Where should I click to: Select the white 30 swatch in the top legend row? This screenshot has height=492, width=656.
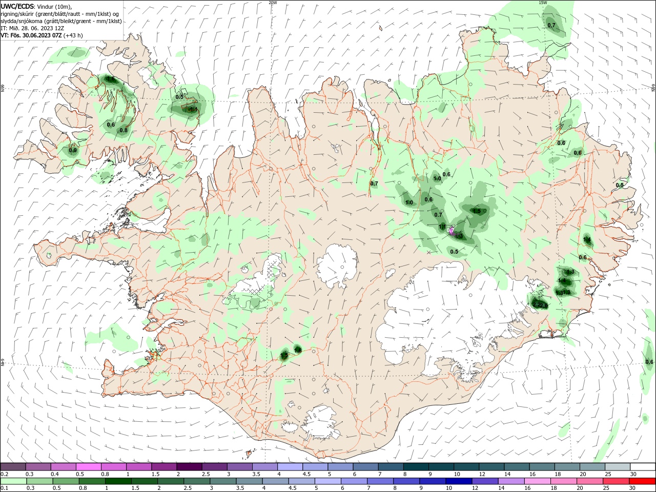643,467
